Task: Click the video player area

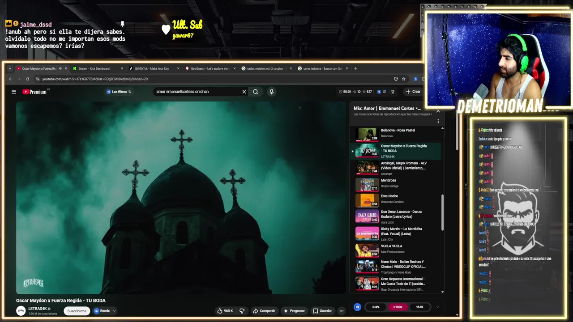Action: pos(181,198)
